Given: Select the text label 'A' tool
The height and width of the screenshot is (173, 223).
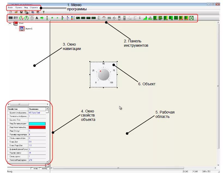Looking at the screenshot, I should tap(37, 18).
